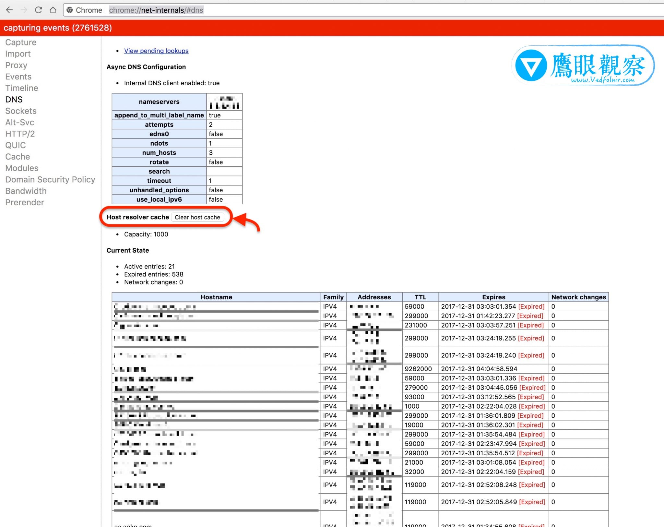This screenshot has height=527, width=664.
Task: Open the Timeline section
Action: point(21,88)
